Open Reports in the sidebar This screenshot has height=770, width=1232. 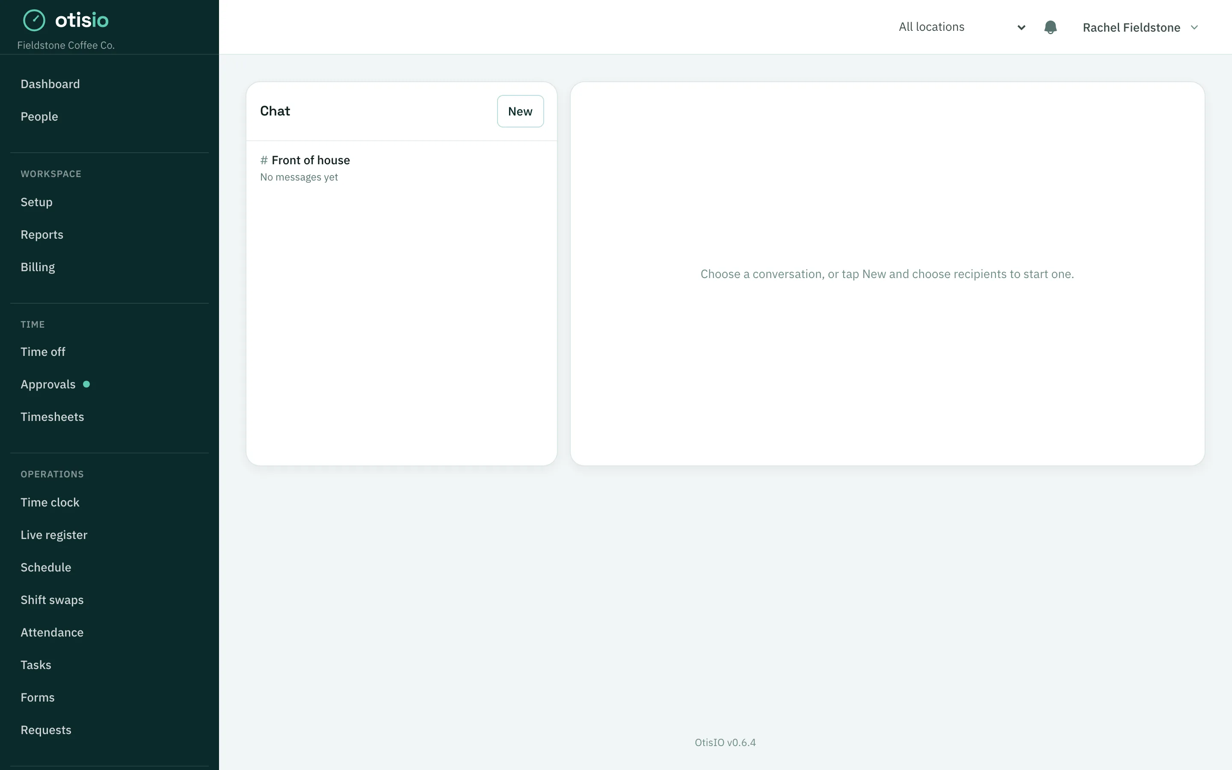pos(42,235)
